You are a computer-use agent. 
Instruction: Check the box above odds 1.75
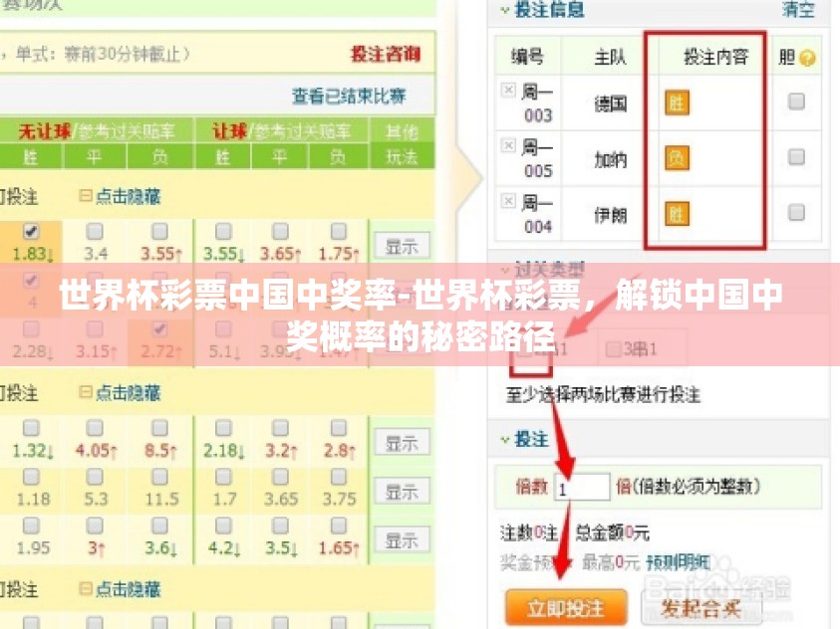pos(339,232)
